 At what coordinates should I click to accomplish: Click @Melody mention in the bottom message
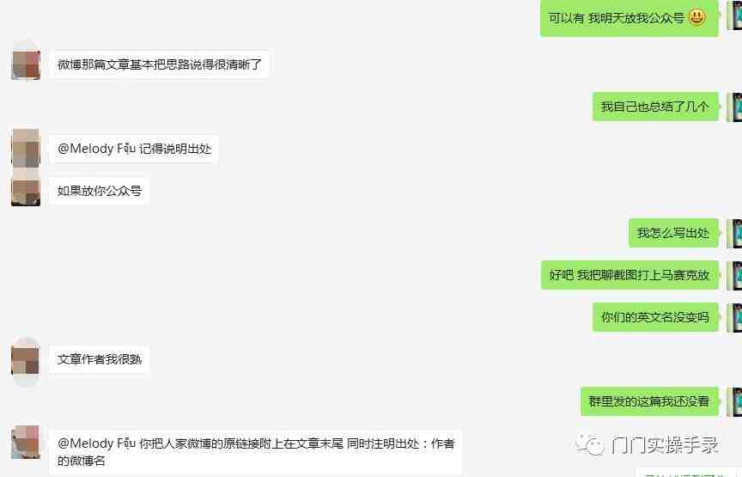96,443
